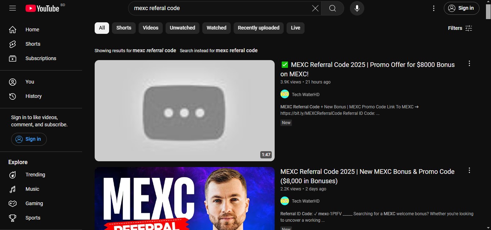Click first result's channel avatar
Viewport: 491px width, 230px height.
pos(285,94)
